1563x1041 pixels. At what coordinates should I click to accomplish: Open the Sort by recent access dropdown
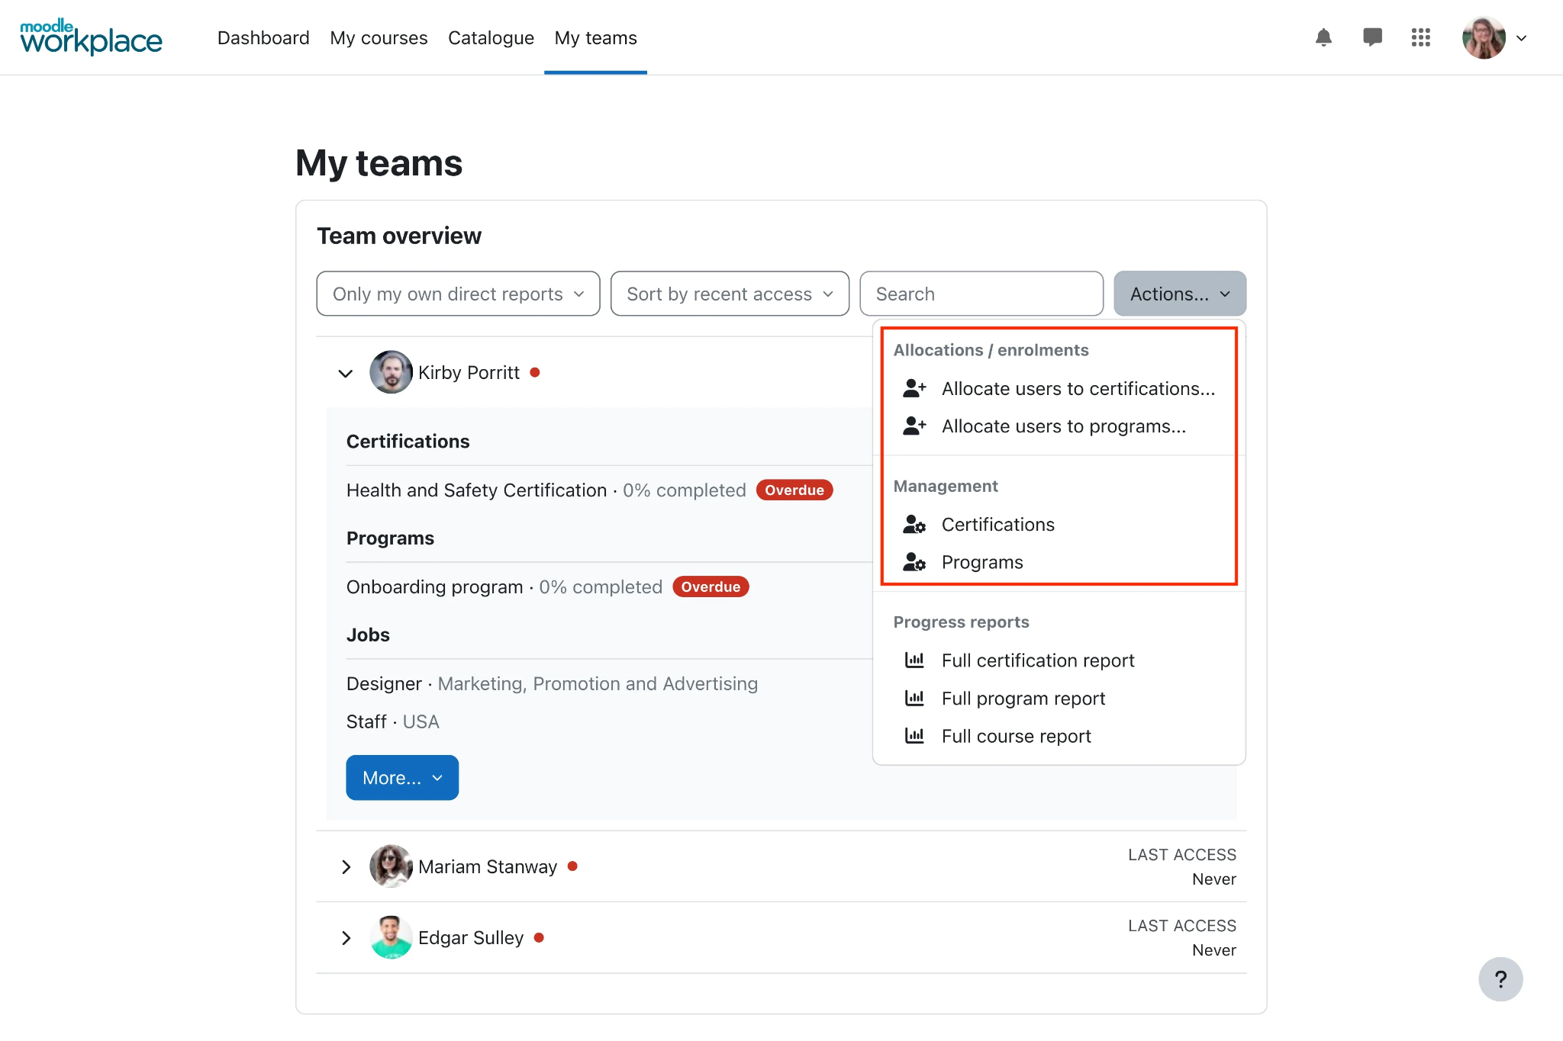[729, 293]
